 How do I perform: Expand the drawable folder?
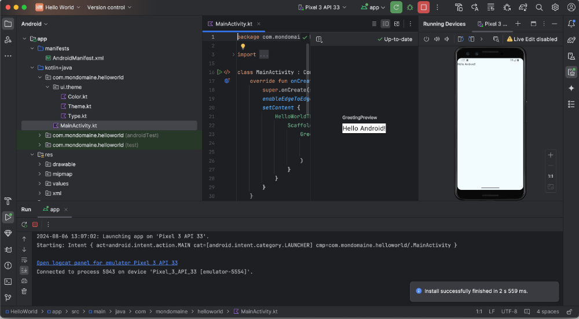[40, 164]
